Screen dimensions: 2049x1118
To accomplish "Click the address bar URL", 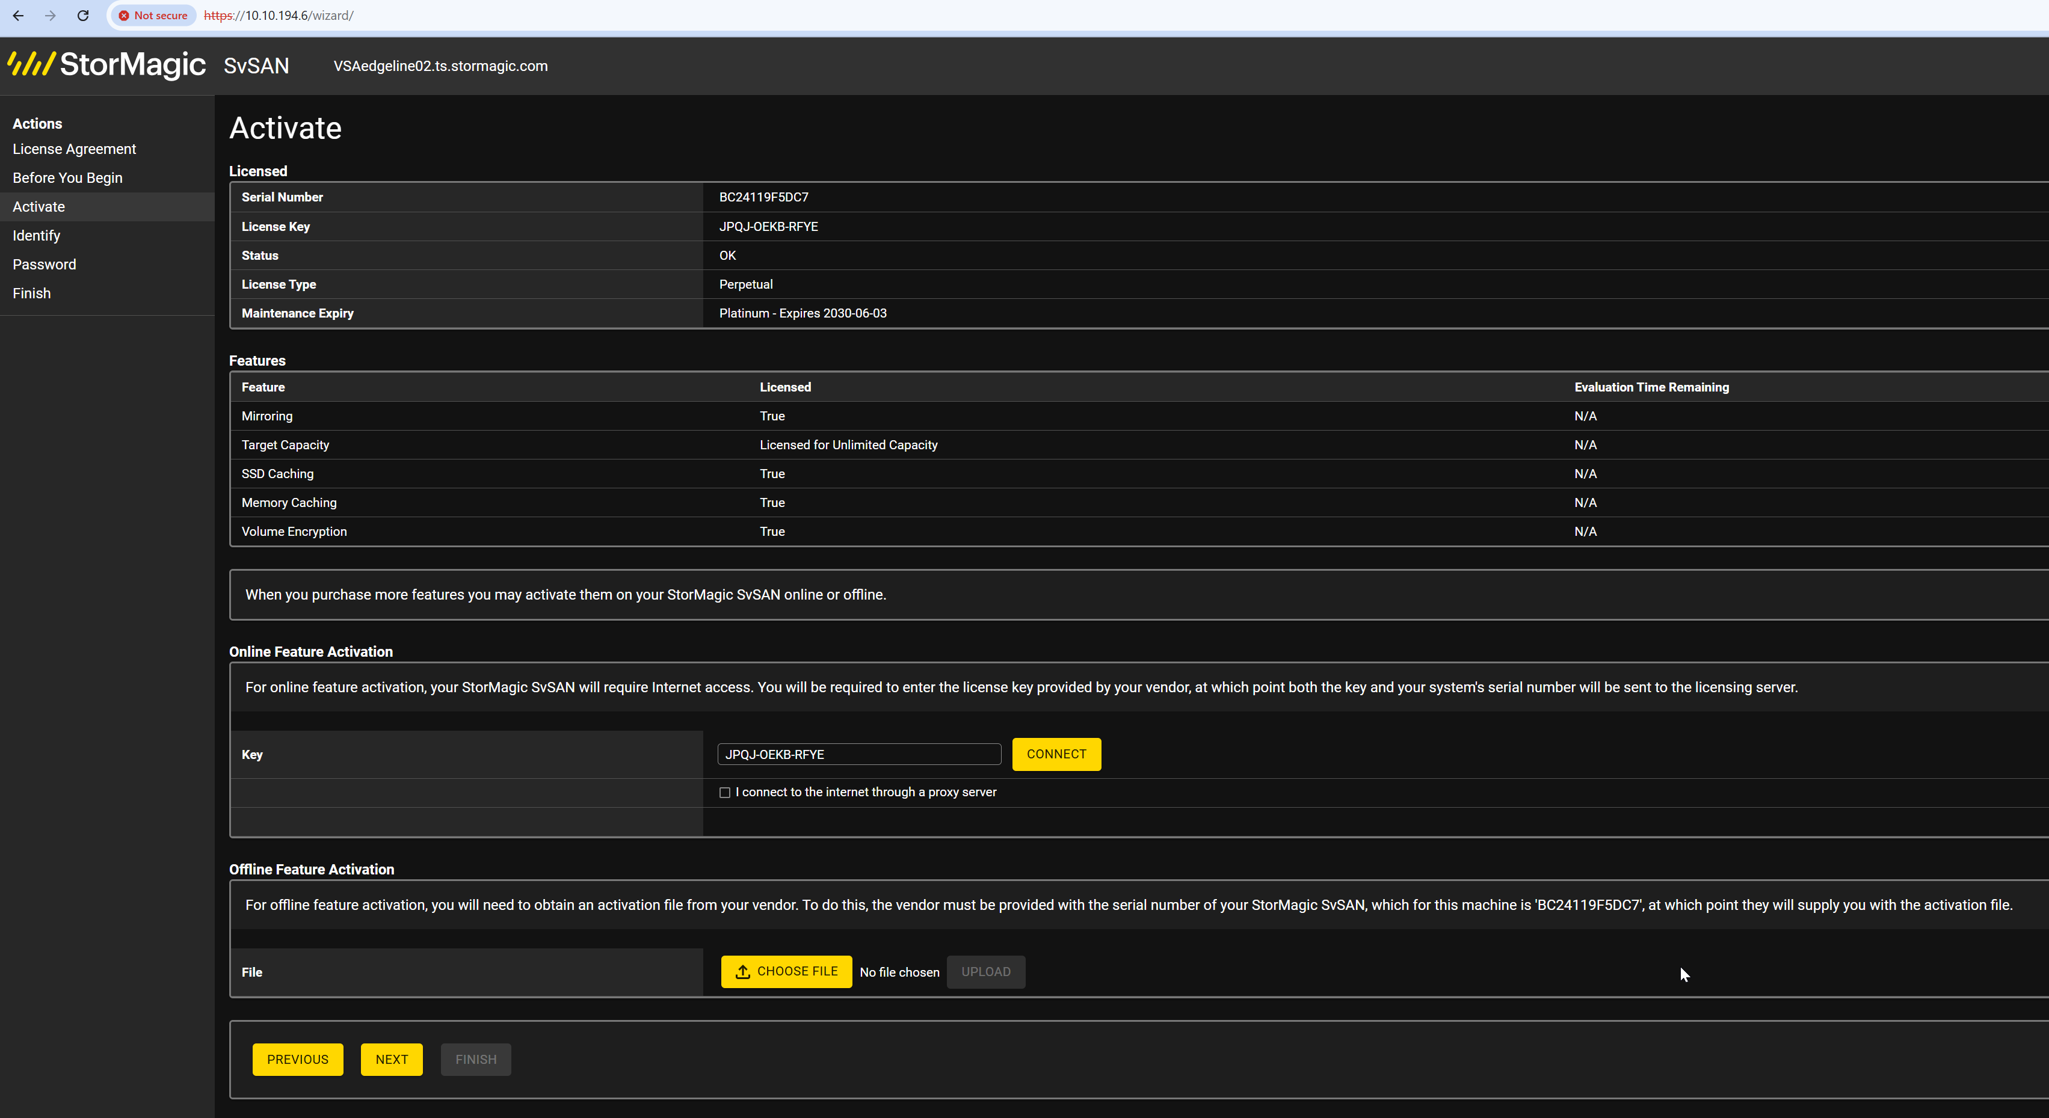I will 279,15.
